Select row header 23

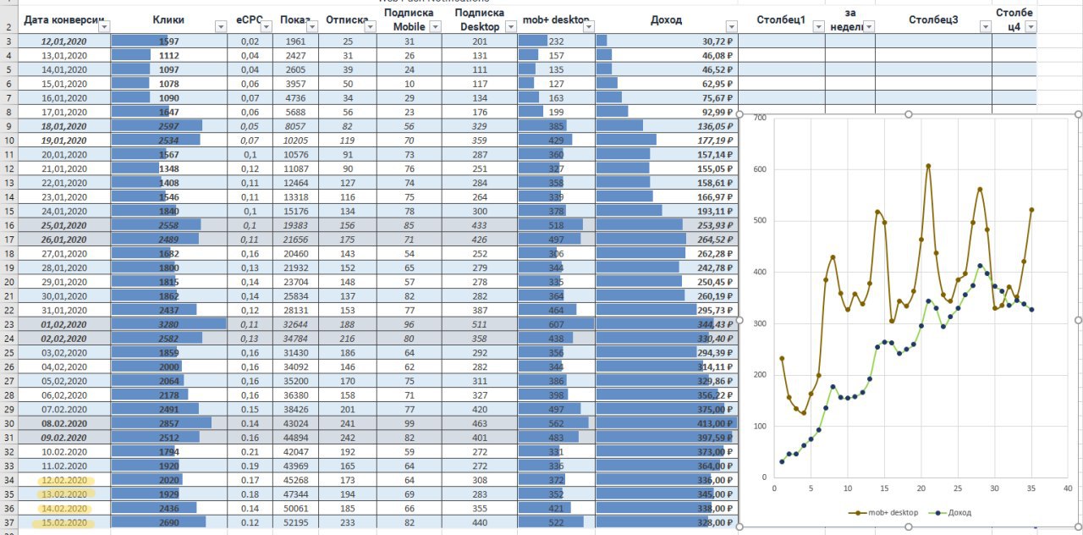8,324
